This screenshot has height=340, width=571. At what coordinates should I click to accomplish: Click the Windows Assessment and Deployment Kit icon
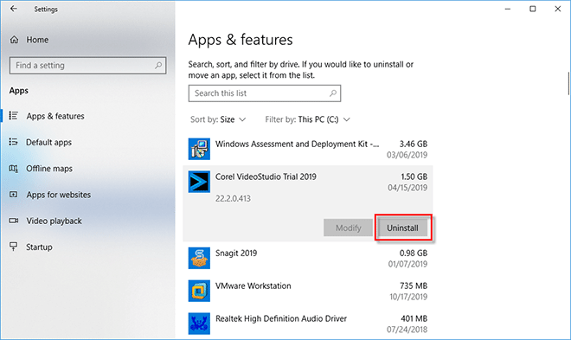(199, 149)
